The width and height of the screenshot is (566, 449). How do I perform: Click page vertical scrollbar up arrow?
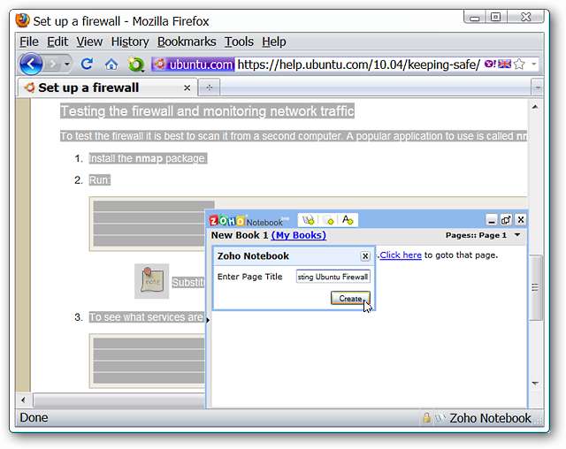[x=535, y=107]
